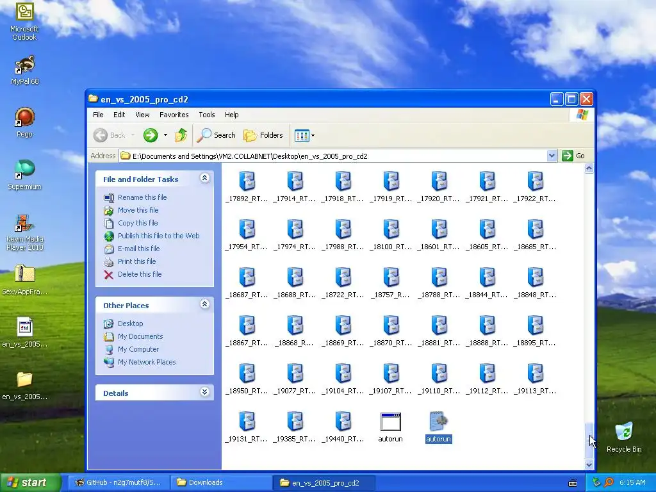Select the _19131_RT file icon
This screenshot has width=656, height=492.
click(x=247, y=422)
